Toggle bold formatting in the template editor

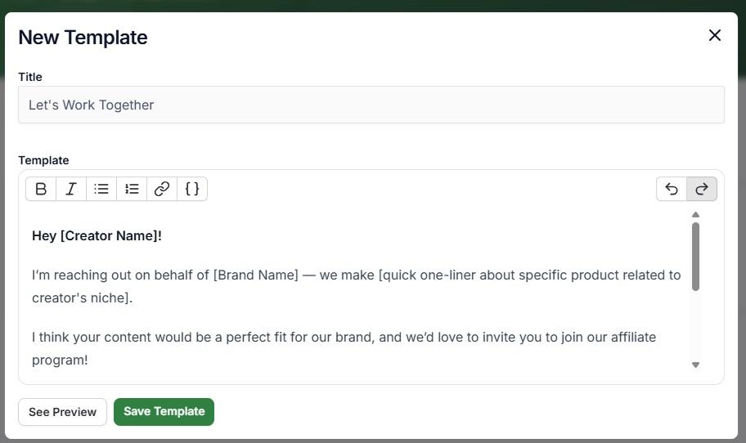click(41, 189)
